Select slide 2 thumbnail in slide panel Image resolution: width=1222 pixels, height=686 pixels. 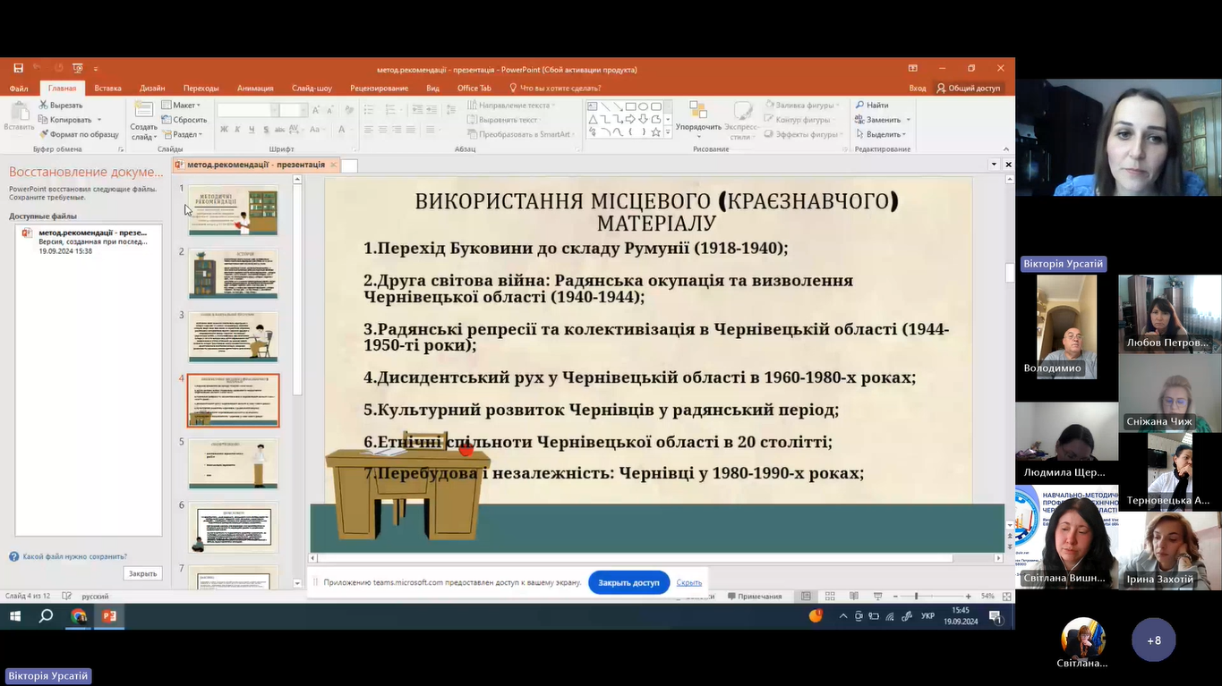[233, 273]
